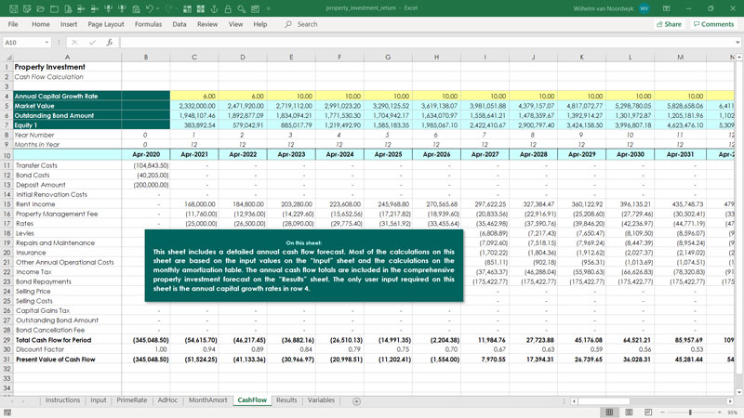744x418 pixels.
Task: Click the horizontal scrollbar right arrow
Action: click(730, 401)
